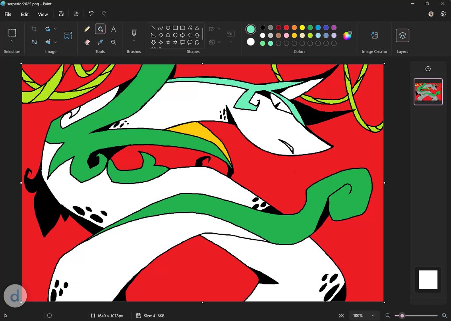Pick the yellow color swatch
The height and width of the screenshot is (321, 451).
[x=302, y=27]
